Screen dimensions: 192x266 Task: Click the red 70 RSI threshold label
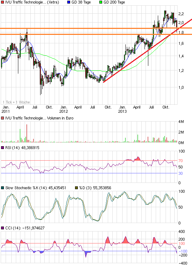(180, 161)
